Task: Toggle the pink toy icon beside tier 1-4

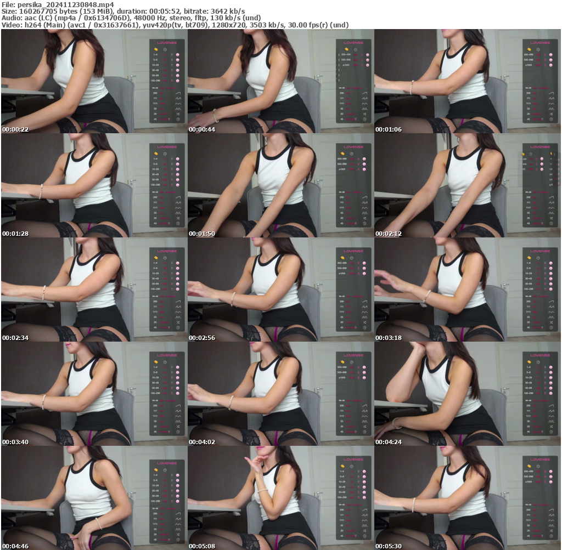Action: pos(178,55)
